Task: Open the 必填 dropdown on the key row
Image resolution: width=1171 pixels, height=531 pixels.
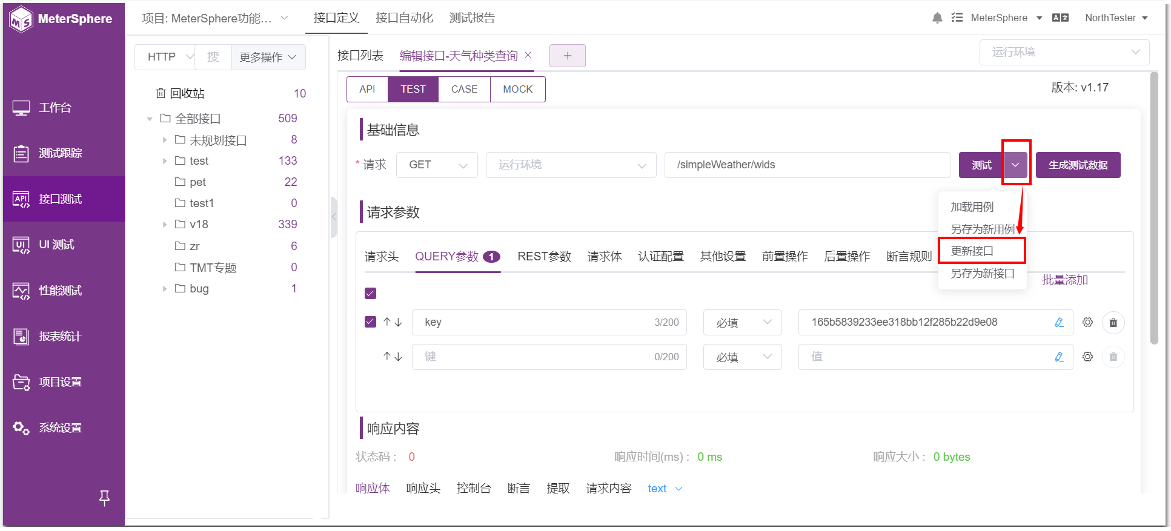Action: click(742, 323)
